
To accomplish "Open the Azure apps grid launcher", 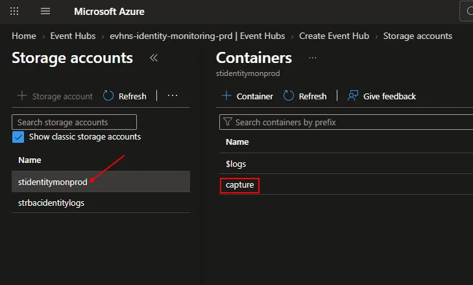I will point(14,12).
